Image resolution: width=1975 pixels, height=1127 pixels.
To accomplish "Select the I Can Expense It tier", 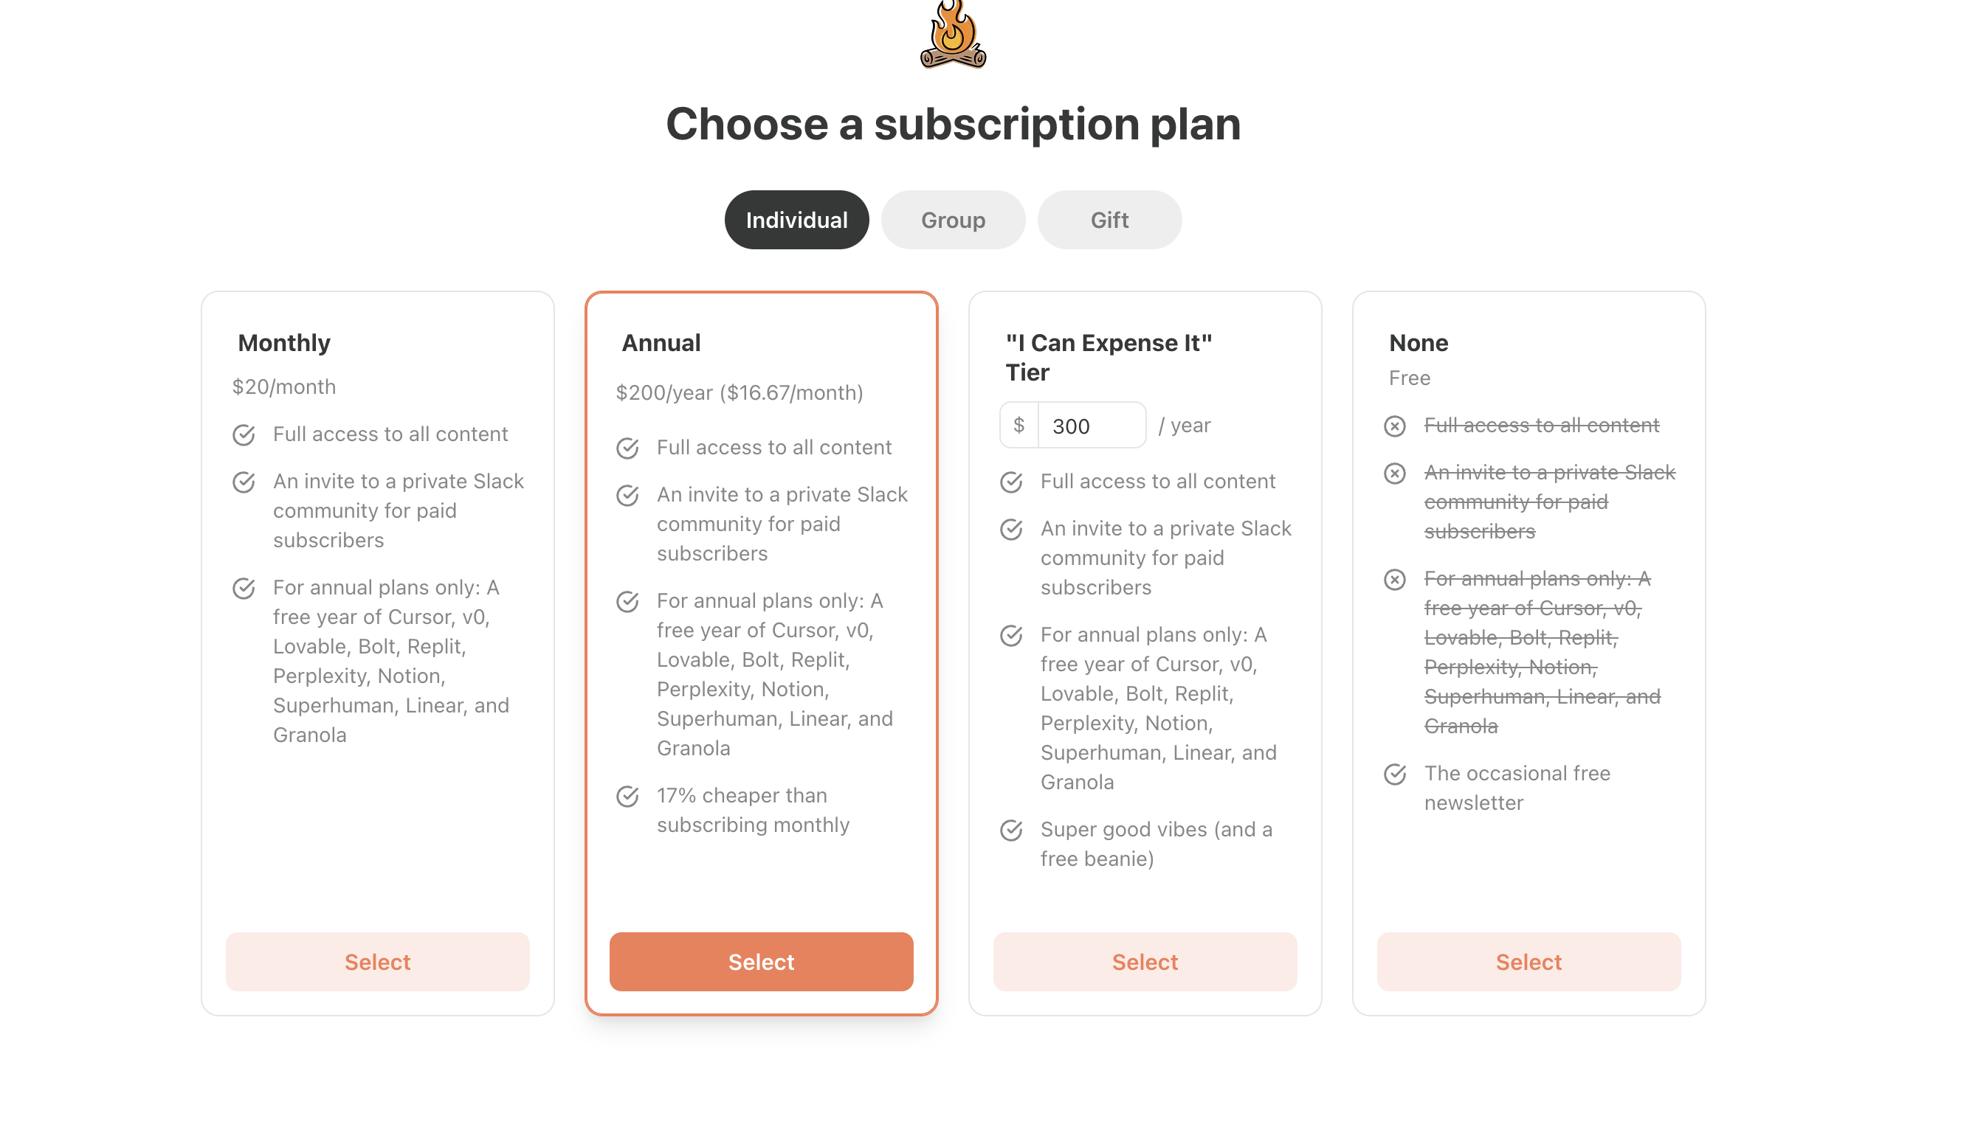I will 1145,962.
